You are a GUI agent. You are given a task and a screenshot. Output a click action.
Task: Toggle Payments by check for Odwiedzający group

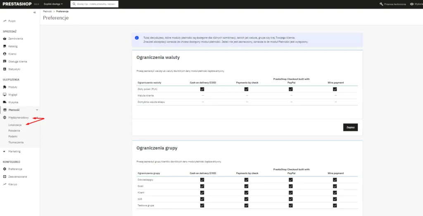[246, 180]
